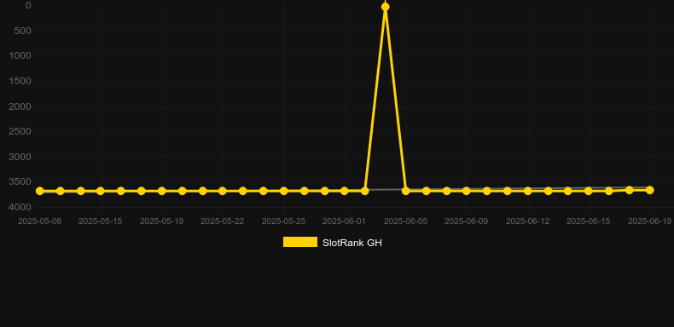The height and width of the screenshot is (327, 674).
Task: Click the 4000 y-axis label
Action: [x=20, y=207]
